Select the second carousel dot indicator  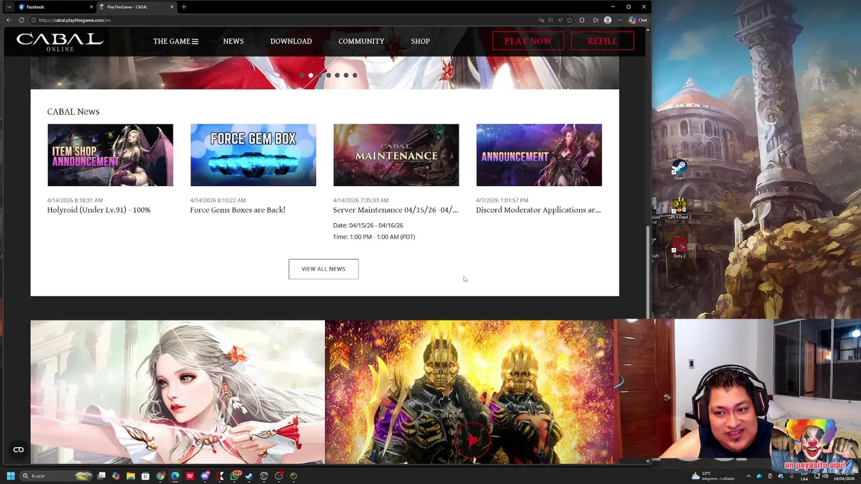point(311,75)
